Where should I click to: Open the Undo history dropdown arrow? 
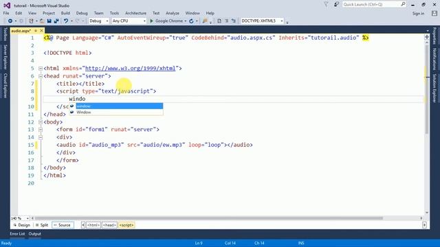click(x=71, y=21)
